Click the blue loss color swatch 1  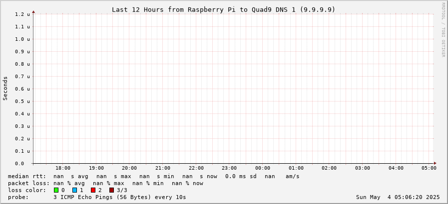(x=74, y=190)
